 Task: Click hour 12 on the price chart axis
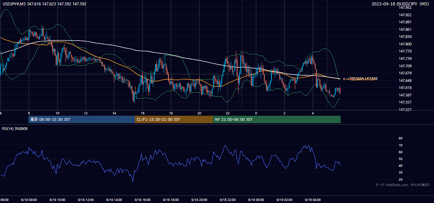tap(86, 113)
